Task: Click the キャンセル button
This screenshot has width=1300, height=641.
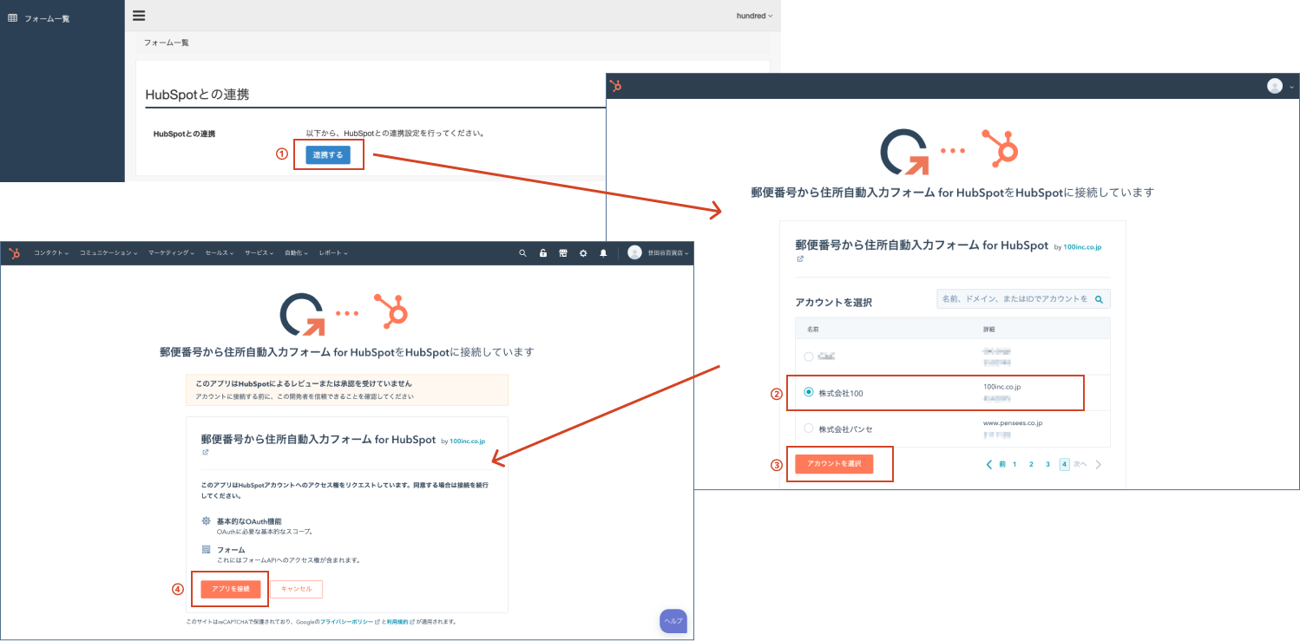Action: click(x=297, y=589)
